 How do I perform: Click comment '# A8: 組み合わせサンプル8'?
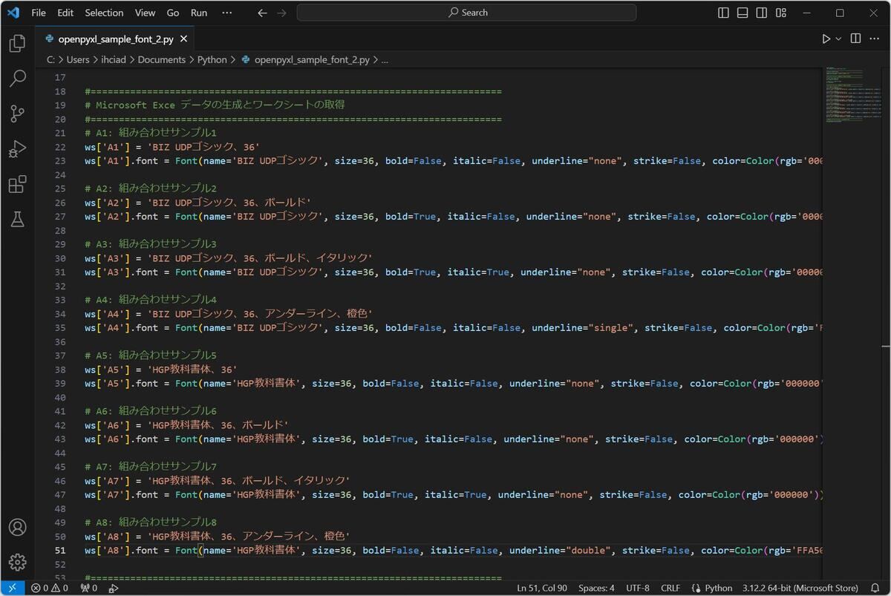(x=151, y=522)
